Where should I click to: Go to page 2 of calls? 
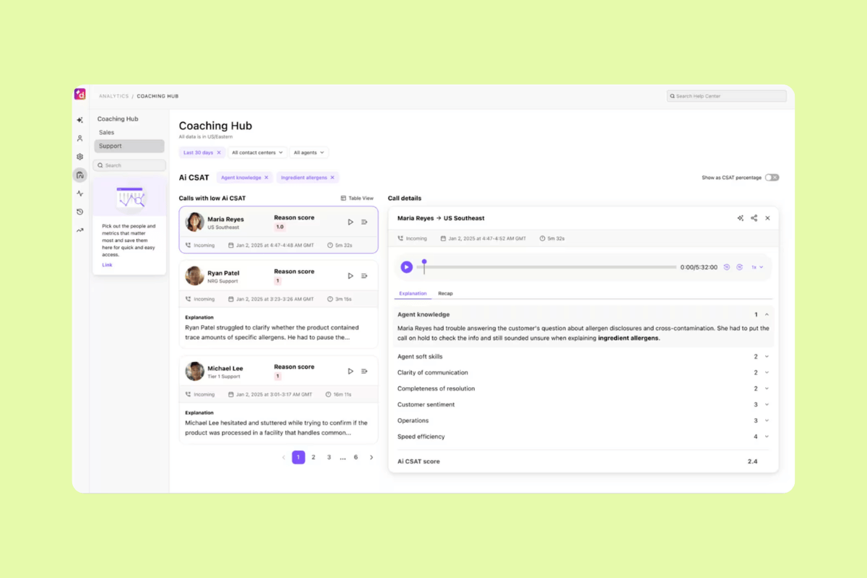coord(314,457)
